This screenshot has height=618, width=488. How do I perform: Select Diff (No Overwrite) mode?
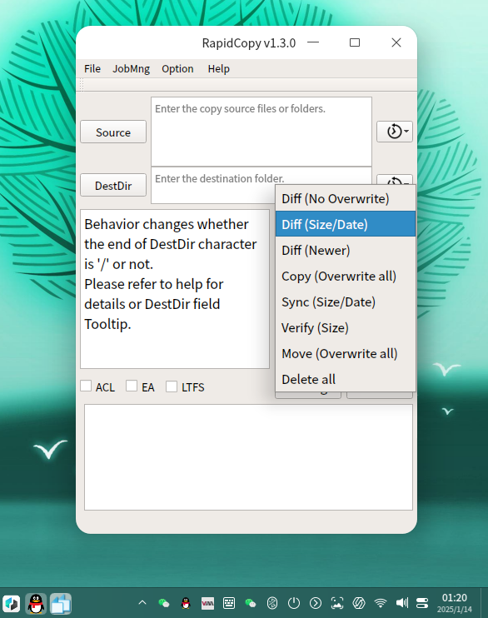pyautogui.click(x=346, y=198)
